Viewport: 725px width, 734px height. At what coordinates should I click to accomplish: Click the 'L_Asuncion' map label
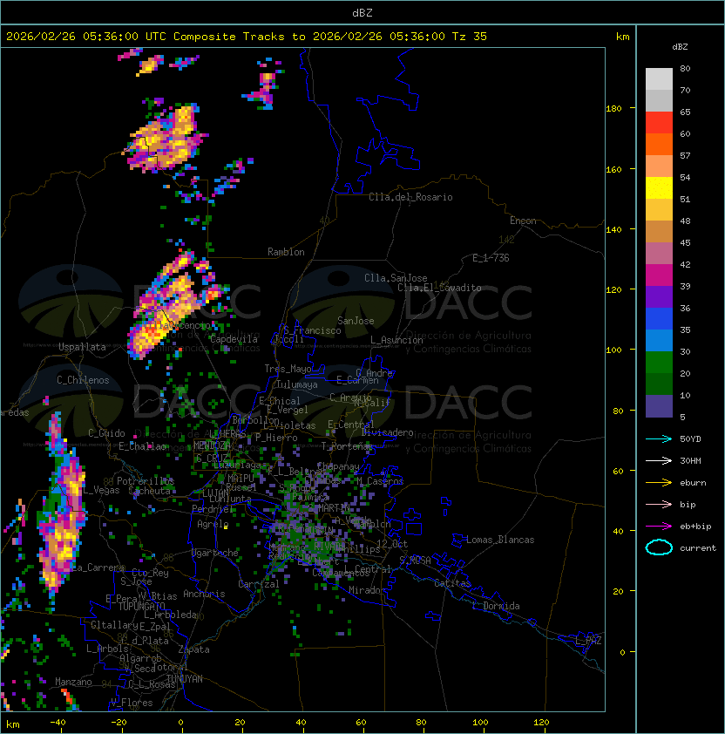coord(396,340)
